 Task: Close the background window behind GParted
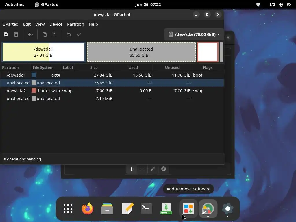[x=228, y=38]
